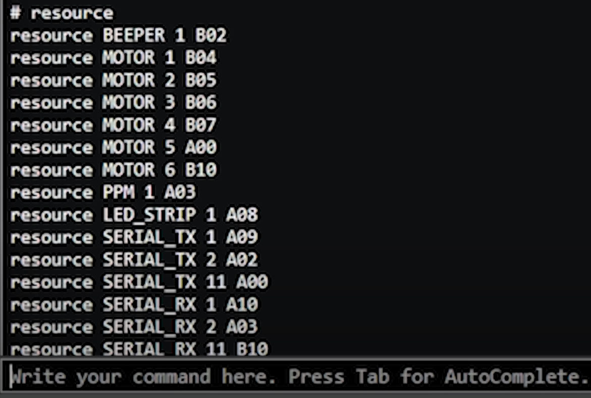Image resolution: width=591 pixels, height=398 pixels.
Task: Click the 'resource SERIAL_TX 2 A02' line
Action: [134, 260]
